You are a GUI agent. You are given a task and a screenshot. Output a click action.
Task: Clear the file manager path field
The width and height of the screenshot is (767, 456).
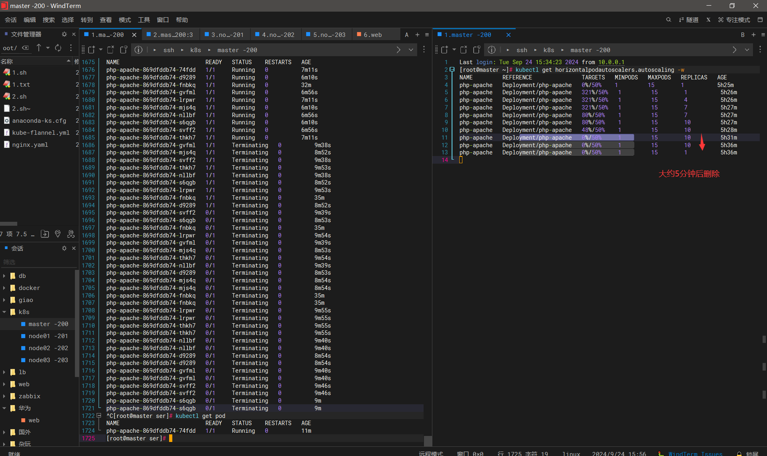tap(25, 48)
